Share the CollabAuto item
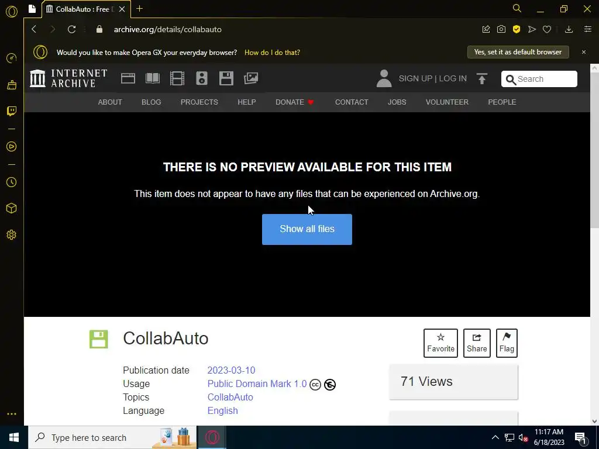599x449 pixels. point(477,343)
